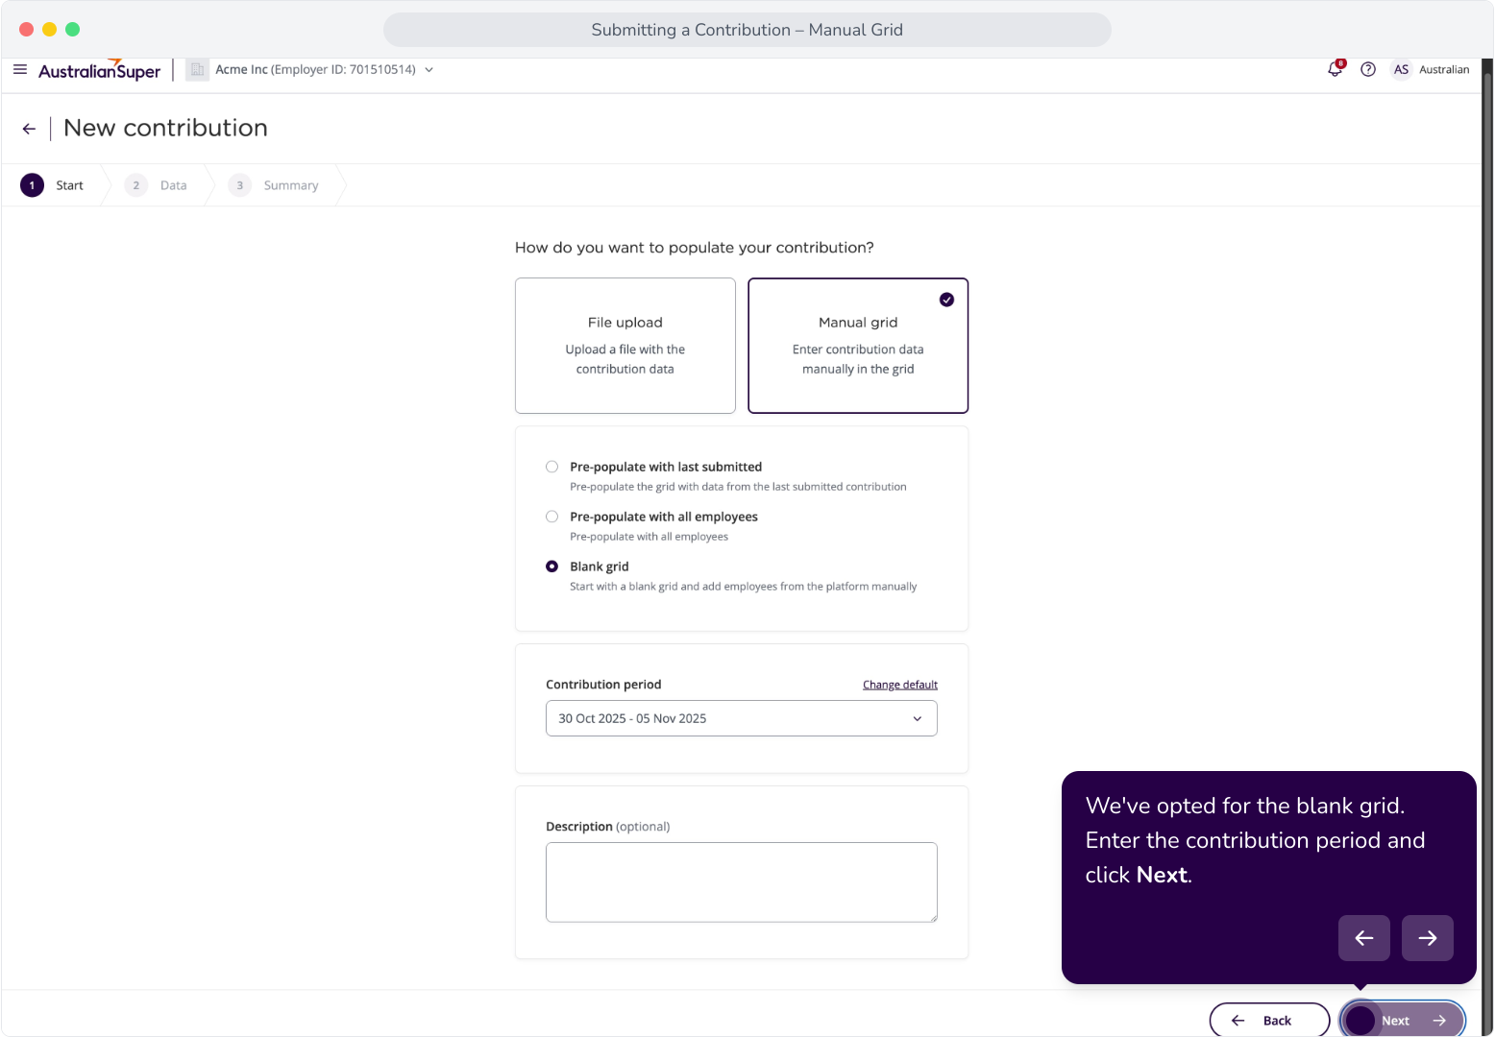Select the Blank grid radio button

[551, 567]
